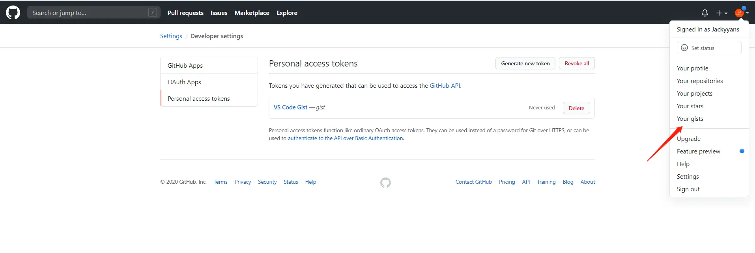755x253 pixels.
Task: Switch to the OAuth Apps tab
Action: [x=184, y=82]
